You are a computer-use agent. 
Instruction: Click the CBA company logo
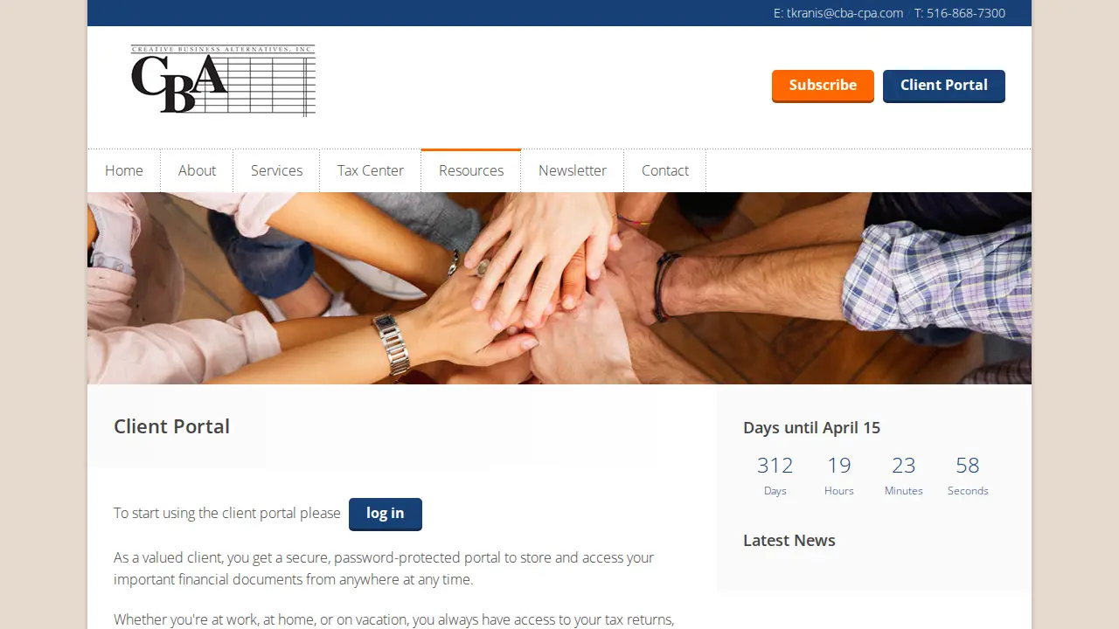(223, 80)
